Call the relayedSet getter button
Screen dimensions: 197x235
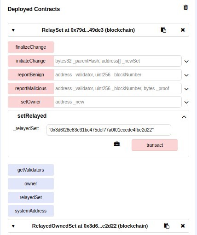31,197
